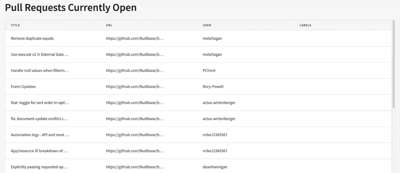
Task: Open GitHub URL in Handle null values row
Action: pyautogui.click(x=134, y=70)
